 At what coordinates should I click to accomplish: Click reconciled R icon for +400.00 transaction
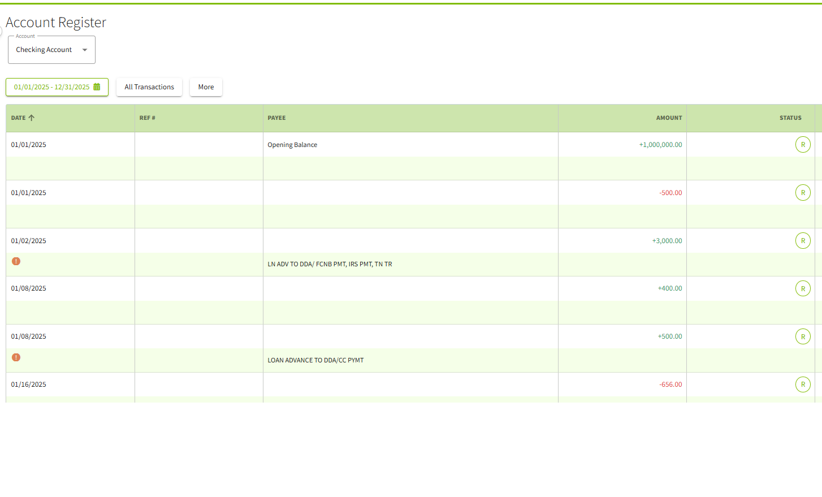pos(803,289)
